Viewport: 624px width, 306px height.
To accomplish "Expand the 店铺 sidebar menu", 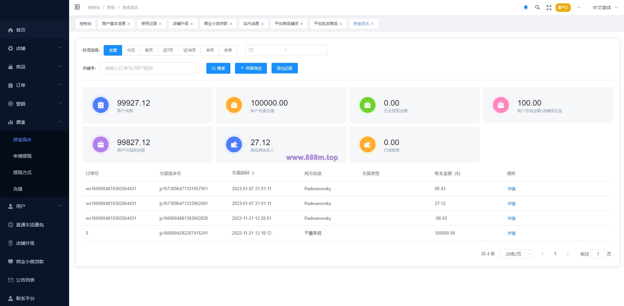I will point(35,48).
